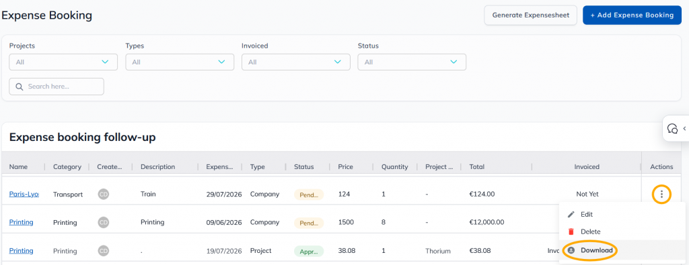Click the red trash icon next to Delete

pyautogui.click(x=571, y=231)
